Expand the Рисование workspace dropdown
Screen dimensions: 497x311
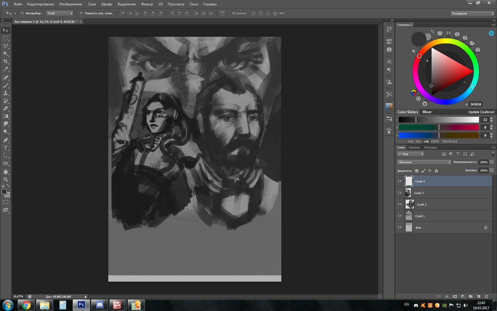click(472, 14)
